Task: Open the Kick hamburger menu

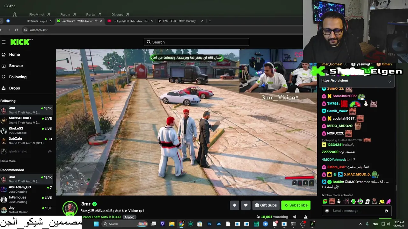Action: pos(4,42)
